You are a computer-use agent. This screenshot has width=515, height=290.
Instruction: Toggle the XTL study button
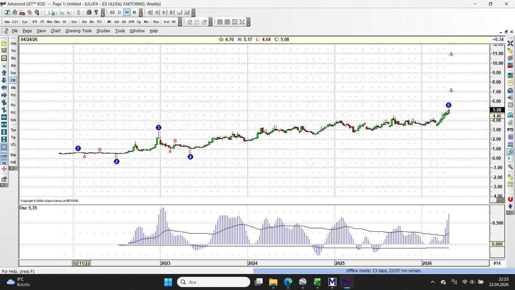[x=13, y=145]
